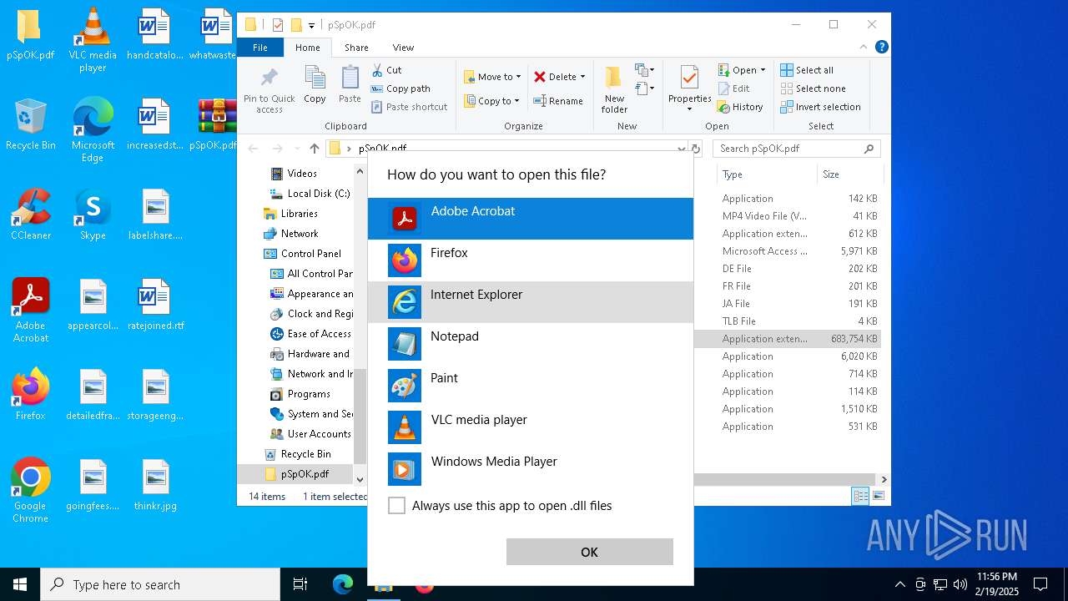1068x601 pixels.
Task: Click the Copy ribbon button
Action: point(315,86)
